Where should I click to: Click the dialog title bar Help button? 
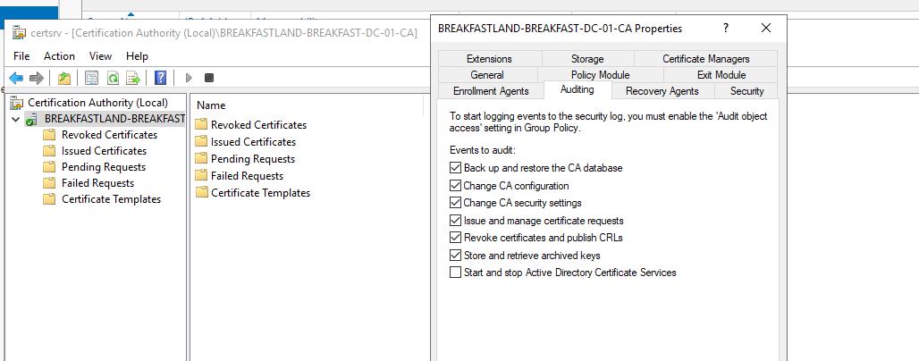tap(725, 29)
